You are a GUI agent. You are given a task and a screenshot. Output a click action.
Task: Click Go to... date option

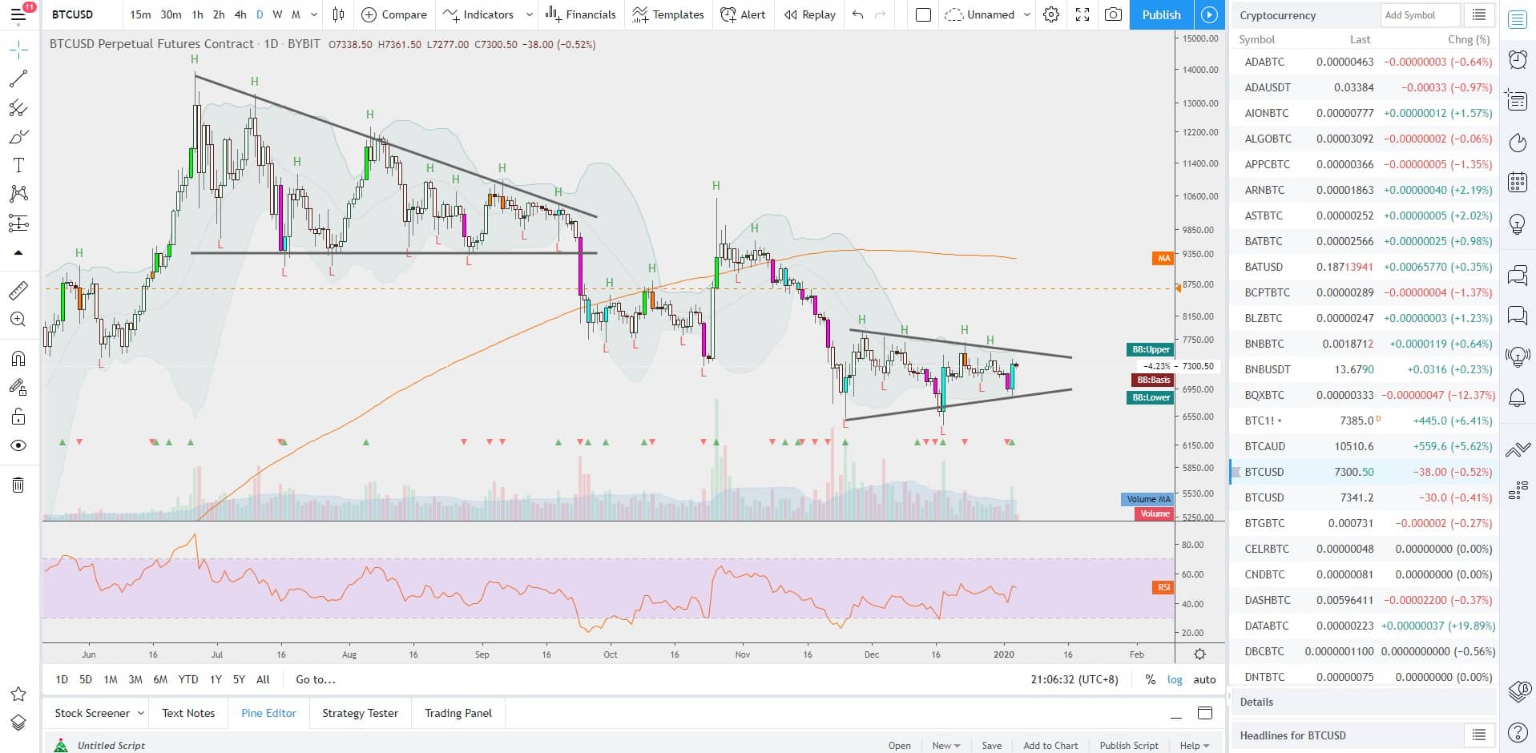point(316,679)
